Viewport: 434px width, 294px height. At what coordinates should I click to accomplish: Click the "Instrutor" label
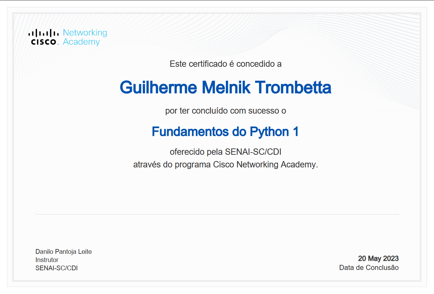coord(47,260)
